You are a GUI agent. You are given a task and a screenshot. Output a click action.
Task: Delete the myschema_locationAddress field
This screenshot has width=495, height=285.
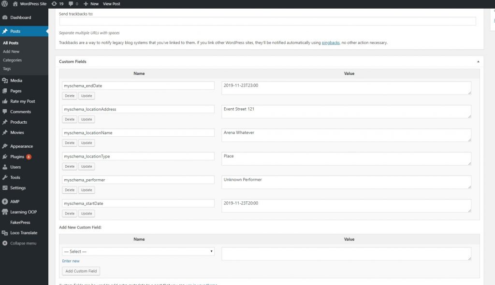pyautogui.click(x=70, y=119)
